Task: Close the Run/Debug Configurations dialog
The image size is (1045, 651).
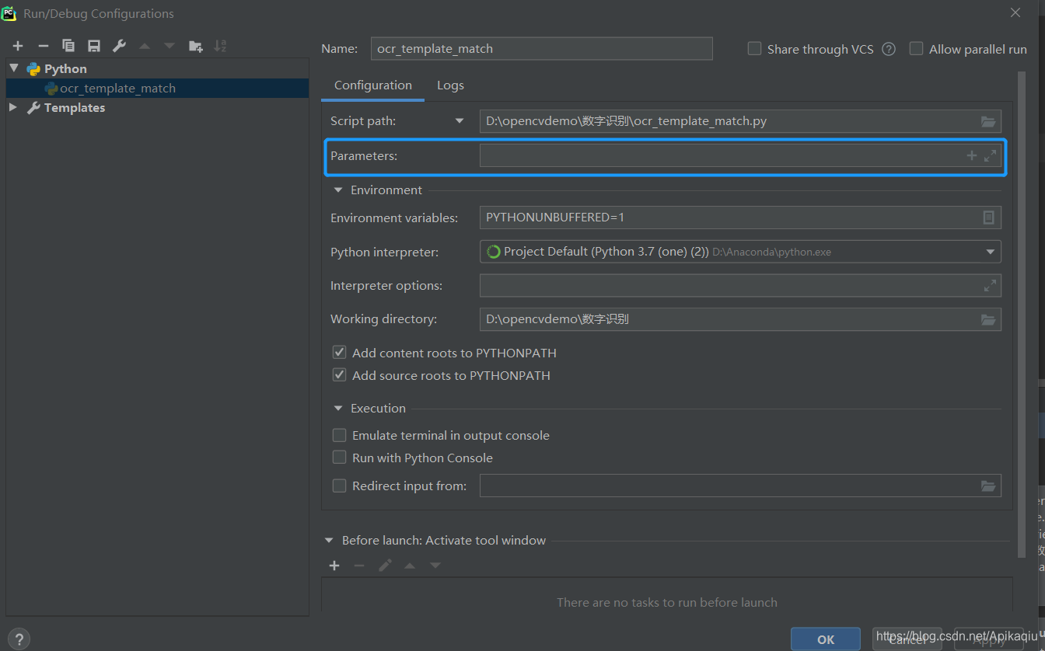Action: pyautogui.click(x=1015, y=12)
